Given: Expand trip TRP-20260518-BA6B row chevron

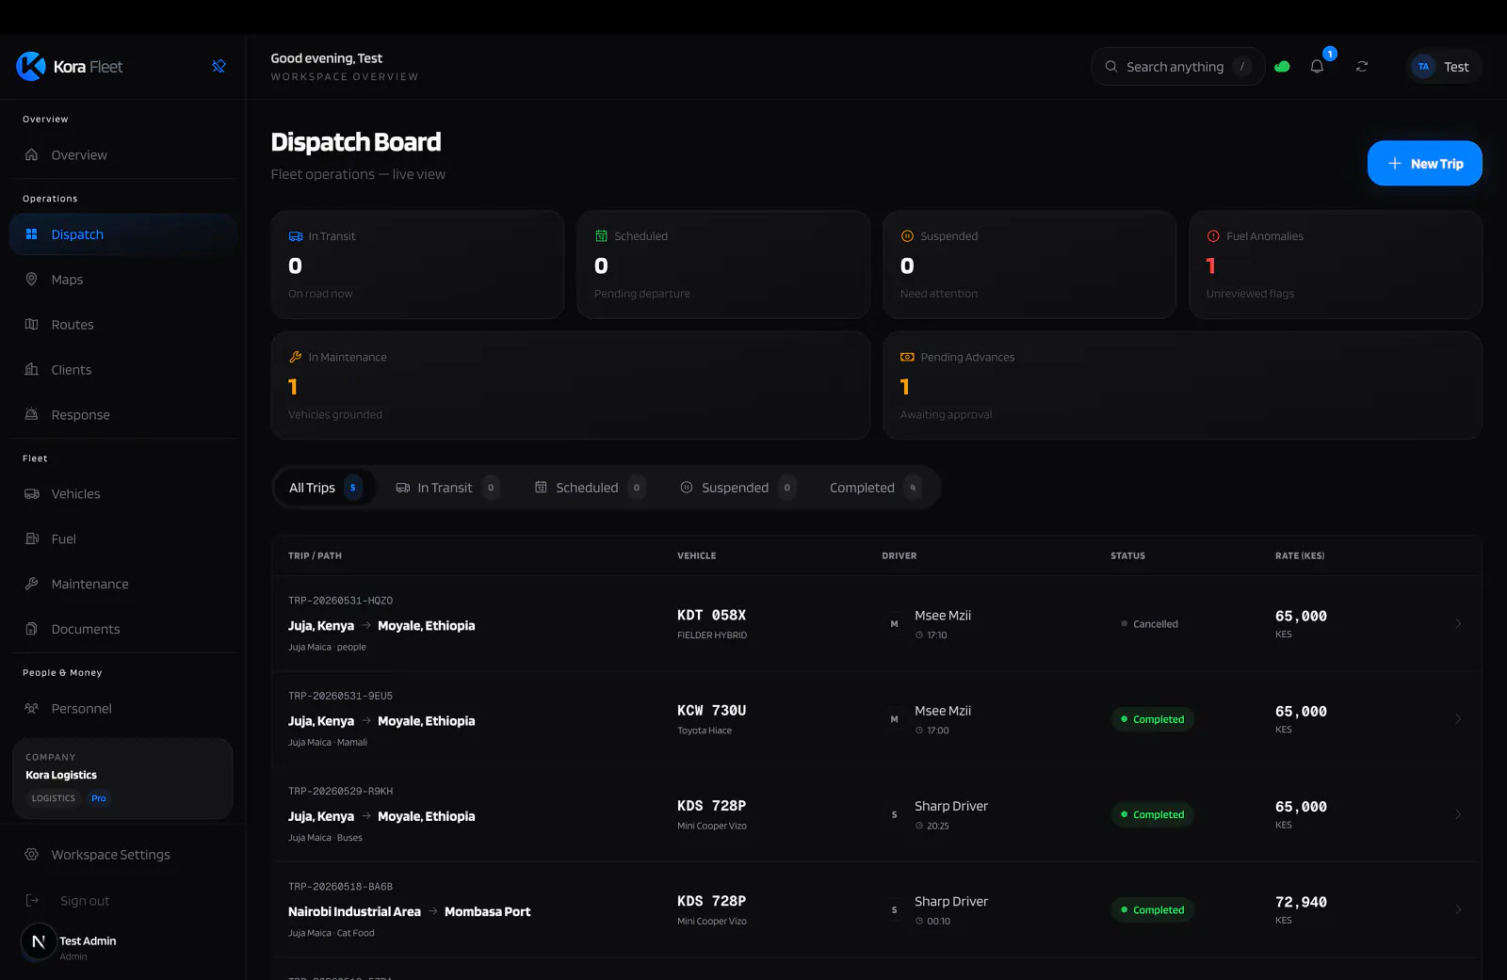Looking at the screenshot, I should click(1458, 910).
